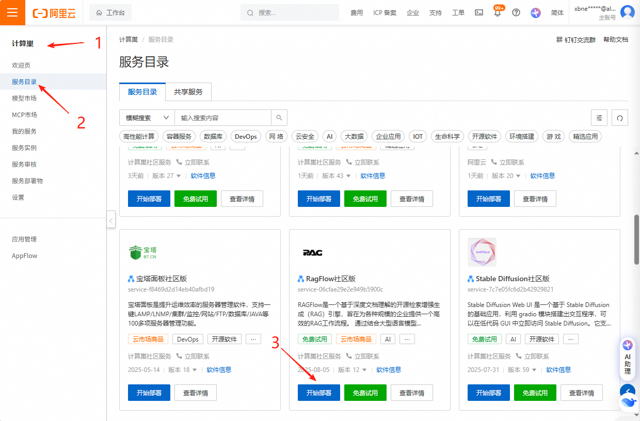The height and width of the screenshot is (421, 640).
Task: Filter by 大数据 category tag
Action: [x=354, y=137]
